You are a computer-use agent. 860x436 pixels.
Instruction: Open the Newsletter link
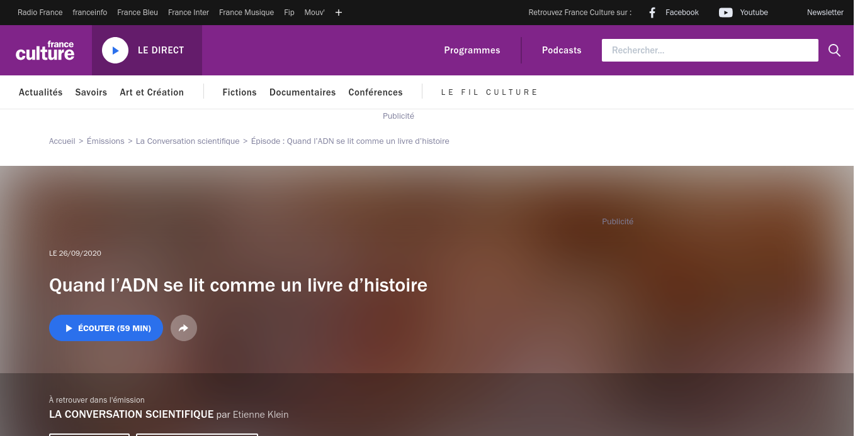(x=825, y=13)
